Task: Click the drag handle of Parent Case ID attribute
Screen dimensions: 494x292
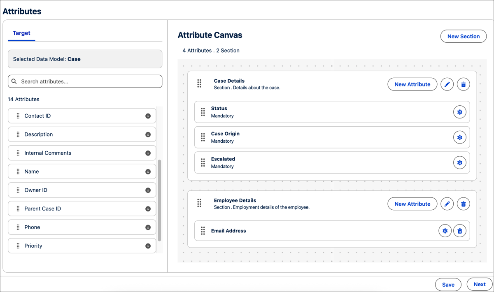Action: coord(18,209)
